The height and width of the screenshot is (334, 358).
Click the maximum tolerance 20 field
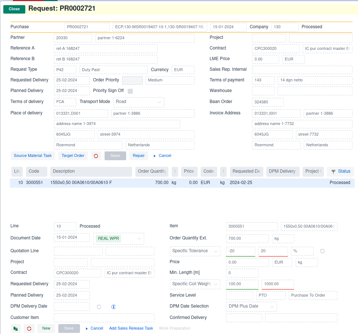273,251
